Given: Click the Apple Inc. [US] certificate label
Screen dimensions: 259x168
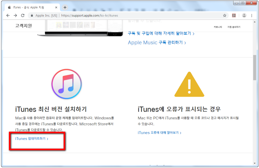Looking at the screenshot, I should [x=46, y=15].
